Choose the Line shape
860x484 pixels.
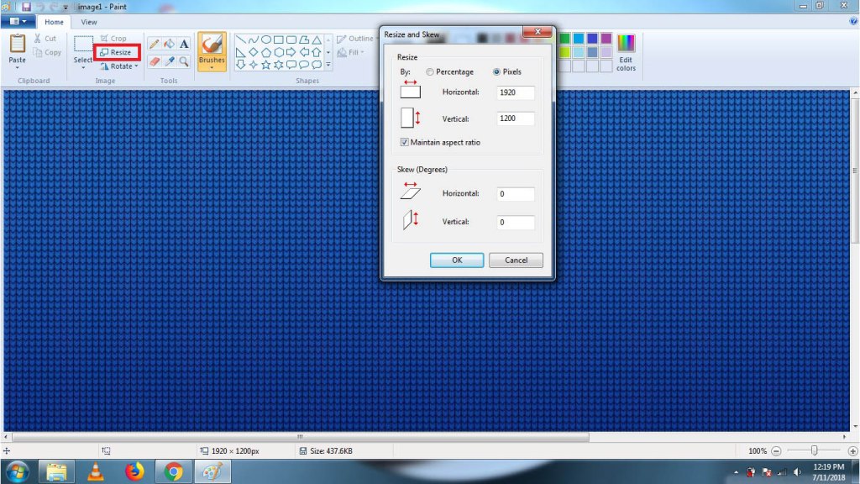click(241, 40)
